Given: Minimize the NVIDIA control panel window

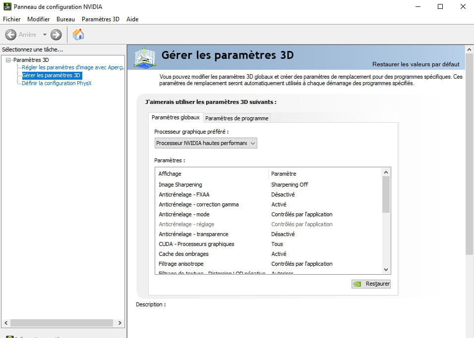Looking at the screenshot, I should click(x=418, y=6).
